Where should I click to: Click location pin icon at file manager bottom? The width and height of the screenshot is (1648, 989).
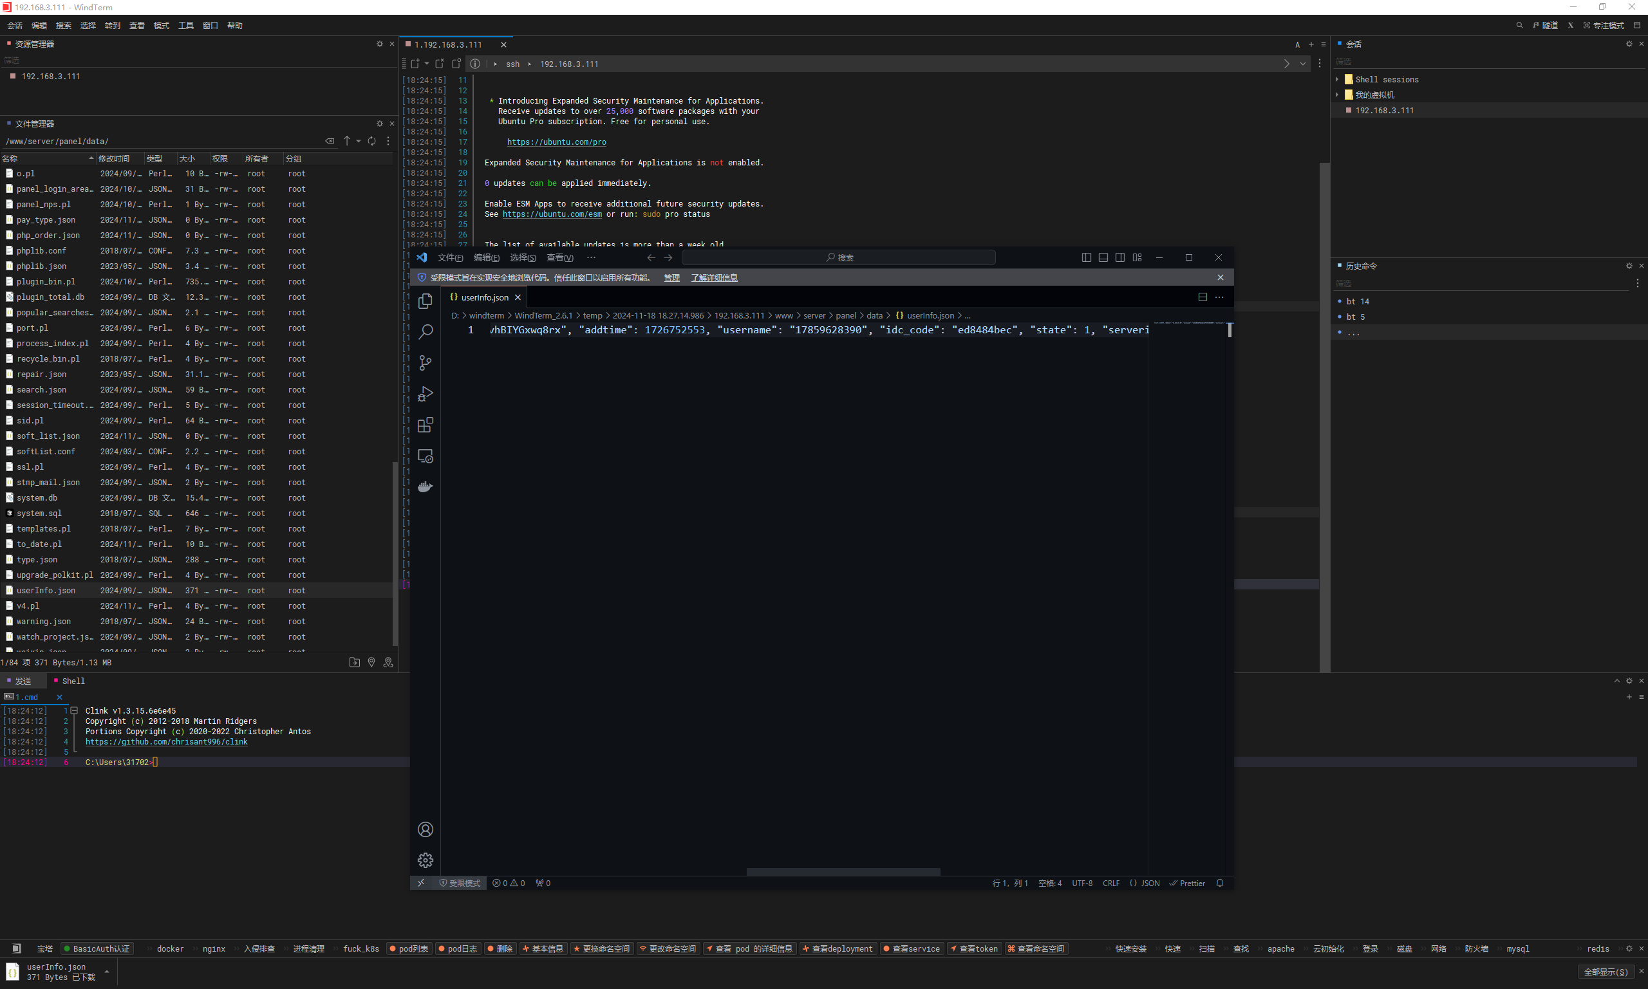(x=371, y=663)
